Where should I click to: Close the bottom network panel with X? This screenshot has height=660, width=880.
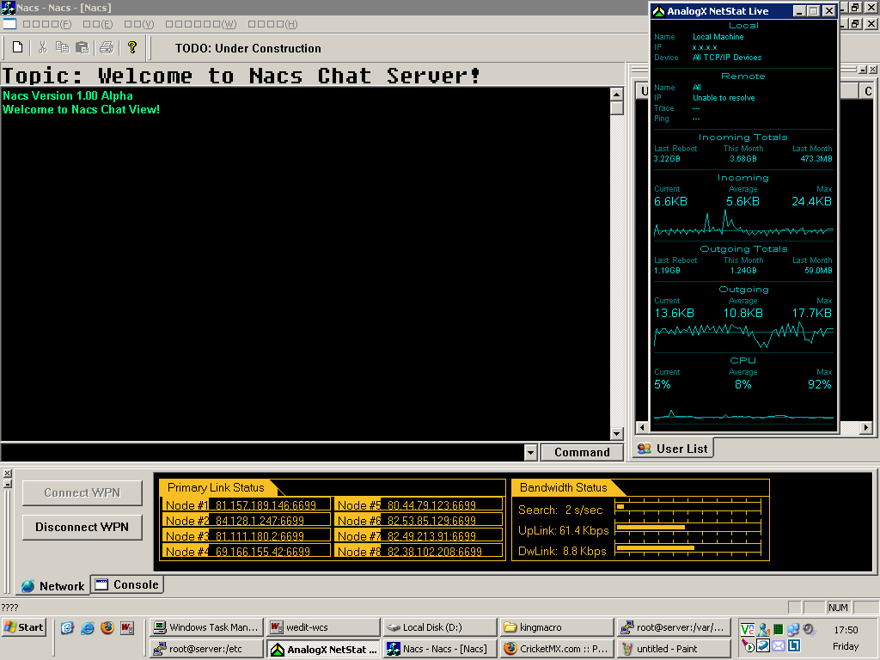pos(7,474)
